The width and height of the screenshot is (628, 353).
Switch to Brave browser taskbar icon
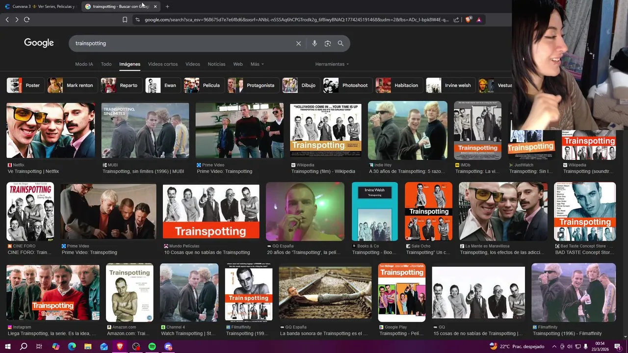tap(120, 347)
